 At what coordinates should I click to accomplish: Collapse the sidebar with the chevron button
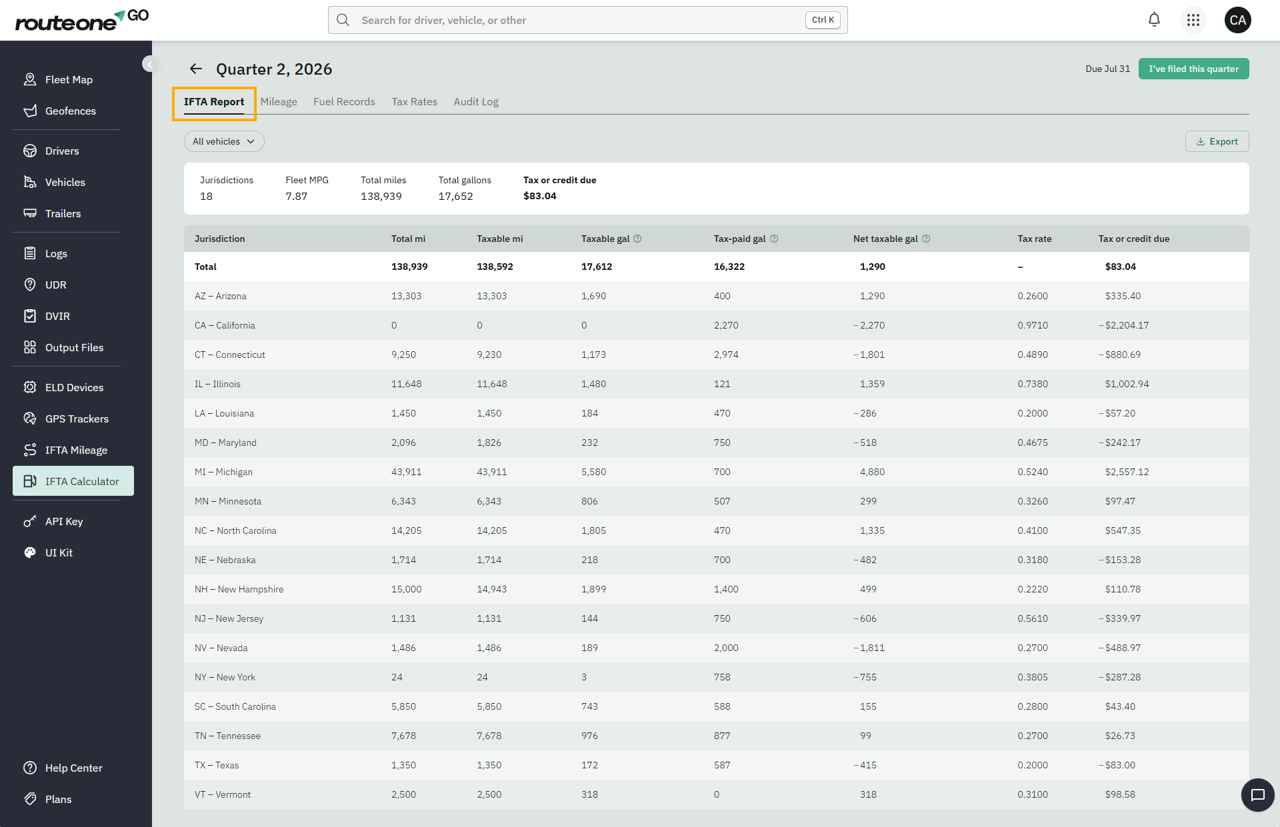[150, 64]
